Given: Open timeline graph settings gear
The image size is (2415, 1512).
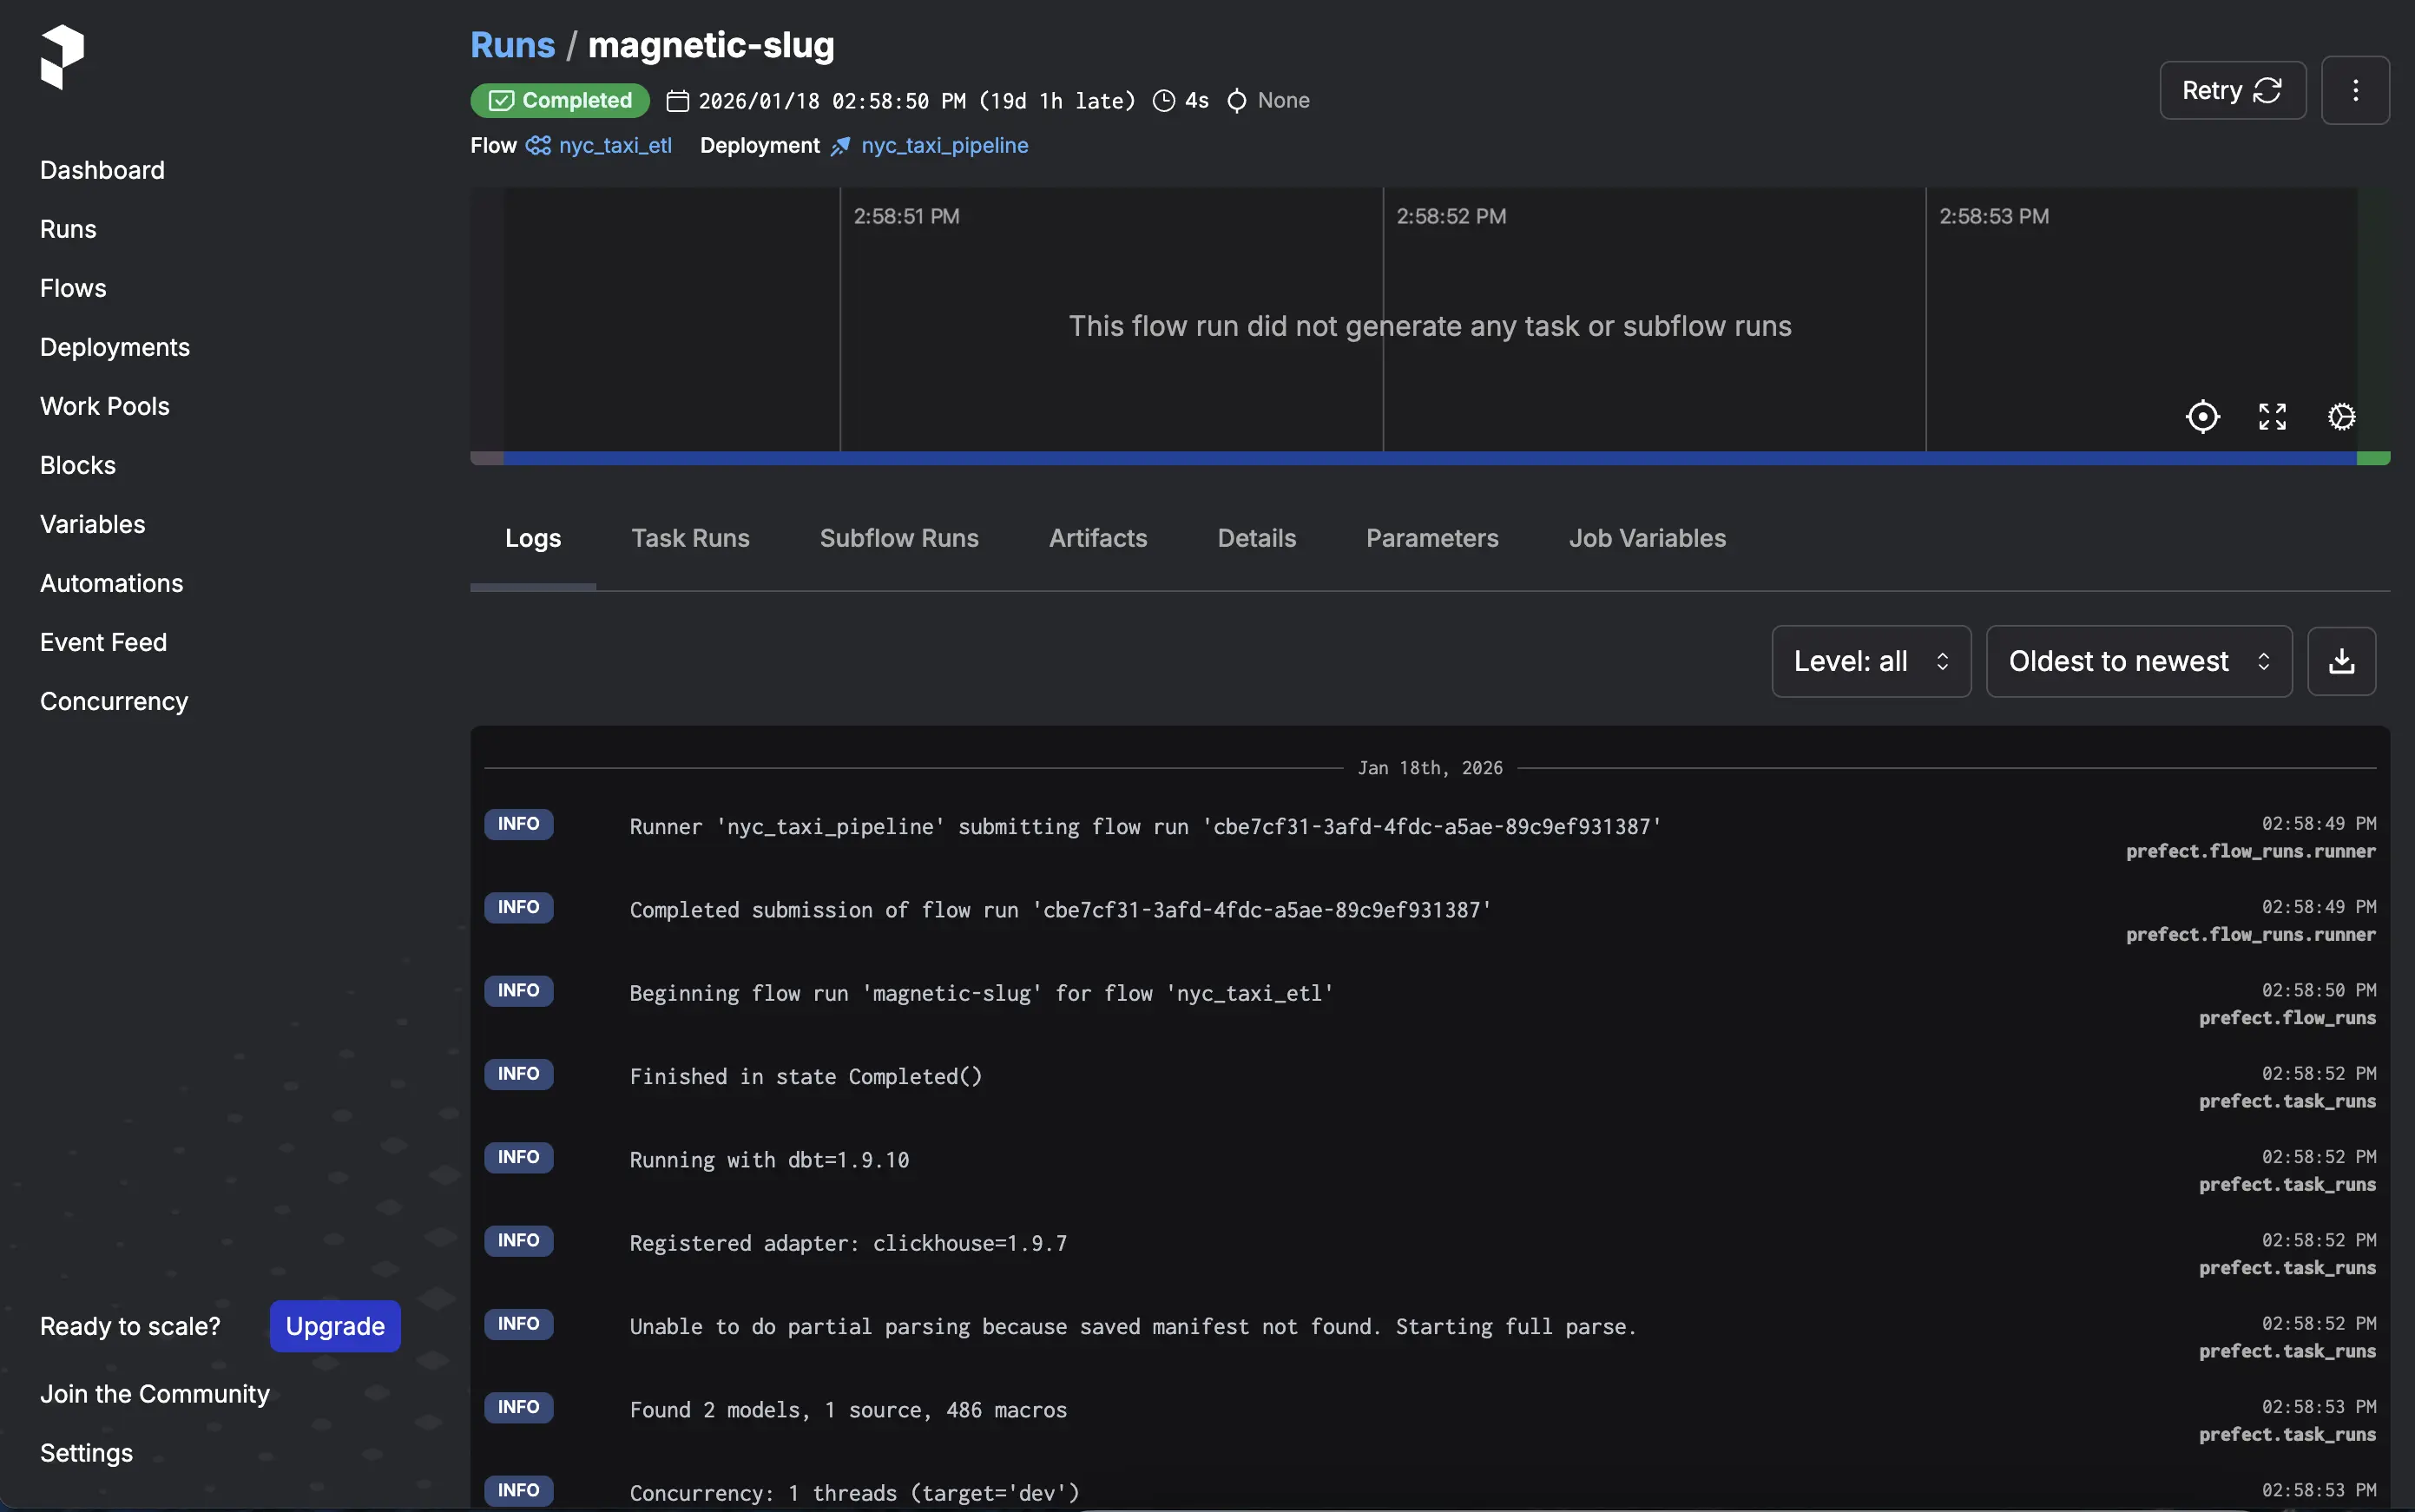Looking at the screenshot, I should [x=2341, y=416].
